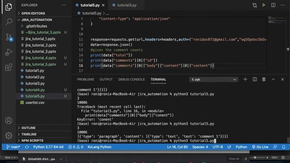
Task: Open the Extensions view
Action: (9, 67)
